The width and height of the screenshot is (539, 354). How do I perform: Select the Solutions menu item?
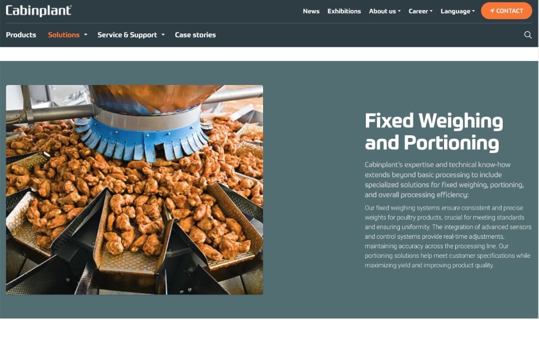click(64, 35)
